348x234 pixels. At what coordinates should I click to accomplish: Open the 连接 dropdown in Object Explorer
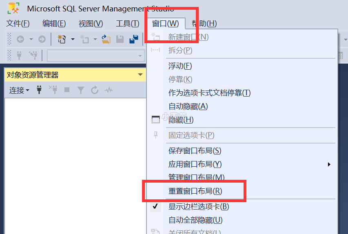(19, 91)
